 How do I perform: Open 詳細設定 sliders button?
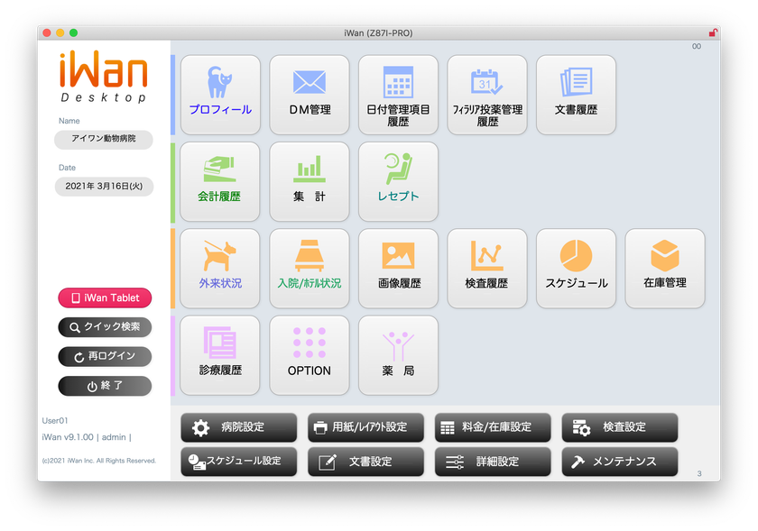[493, 462]
